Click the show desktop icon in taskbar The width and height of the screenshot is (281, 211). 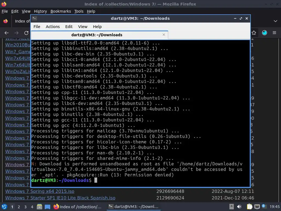click(x=47, y=207)
